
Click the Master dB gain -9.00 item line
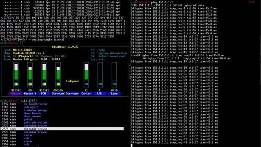(x=32, y=59)
